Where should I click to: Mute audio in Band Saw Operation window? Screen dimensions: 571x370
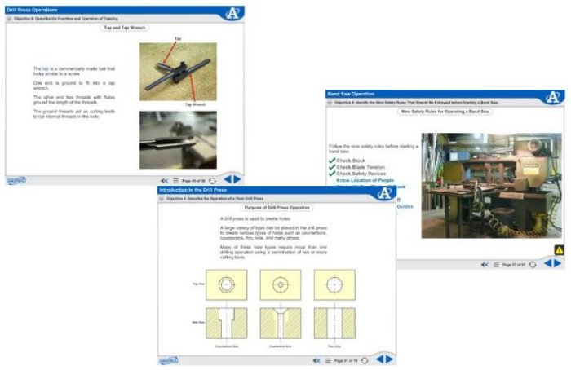[485, 264]
